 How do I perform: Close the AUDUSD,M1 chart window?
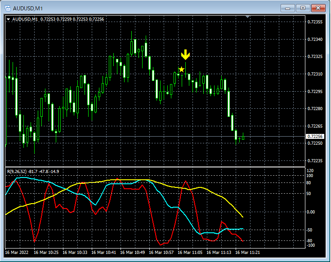pos(318,8)
